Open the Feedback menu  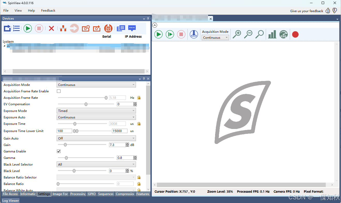[48, 11]
